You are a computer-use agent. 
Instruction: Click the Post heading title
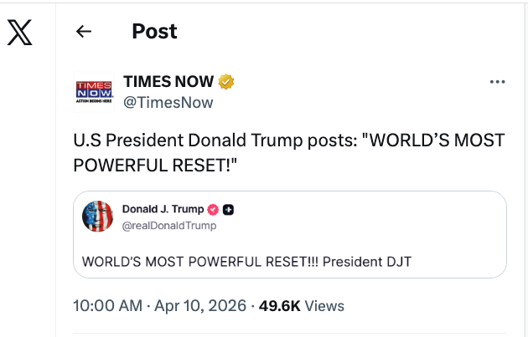154,32
